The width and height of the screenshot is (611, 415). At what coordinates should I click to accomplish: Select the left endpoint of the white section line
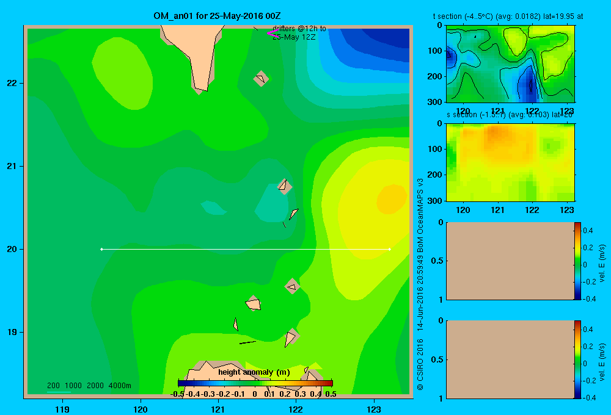coord(101,249)
